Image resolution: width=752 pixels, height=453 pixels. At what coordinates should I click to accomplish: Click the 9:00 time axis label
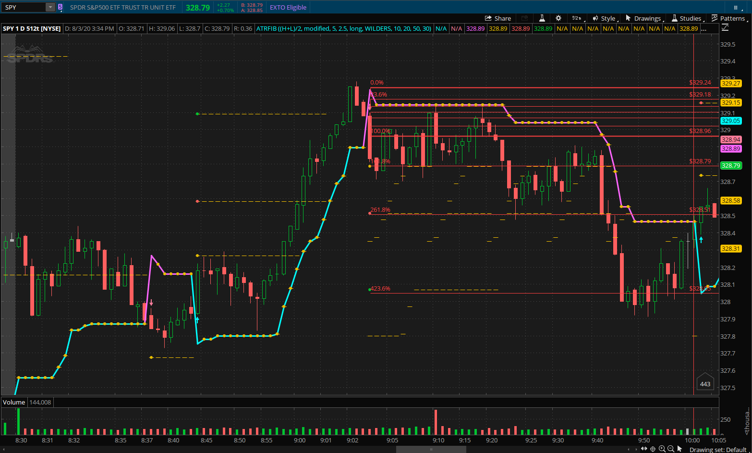click(x=300, y=441)
